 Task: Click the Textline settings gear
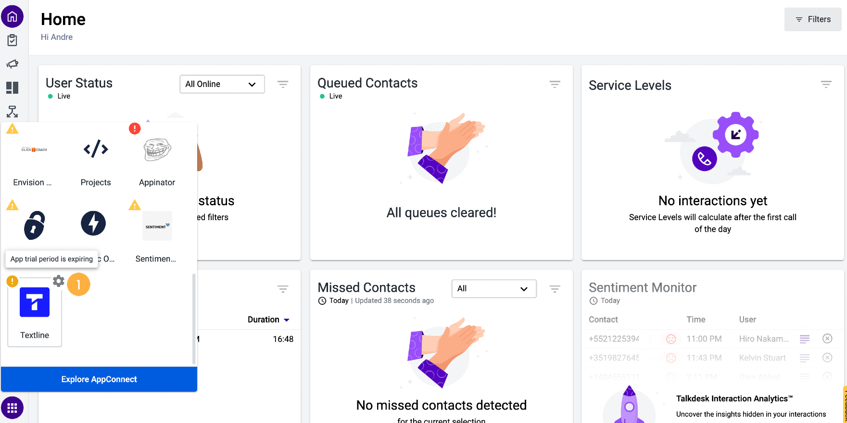pyautogui.click(x=58, y=282)
